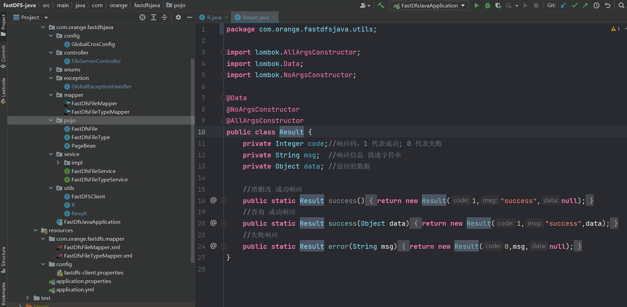Image resolution: width=627 pixels, height=307 pixels.
Task: Click Expand All in Project panel
Action: (x=154, y=17)
